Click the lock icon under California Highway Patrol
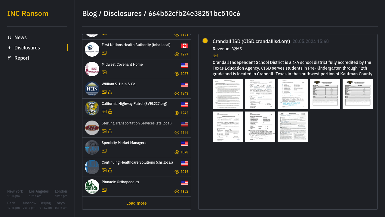 click(x=110, y=112)
